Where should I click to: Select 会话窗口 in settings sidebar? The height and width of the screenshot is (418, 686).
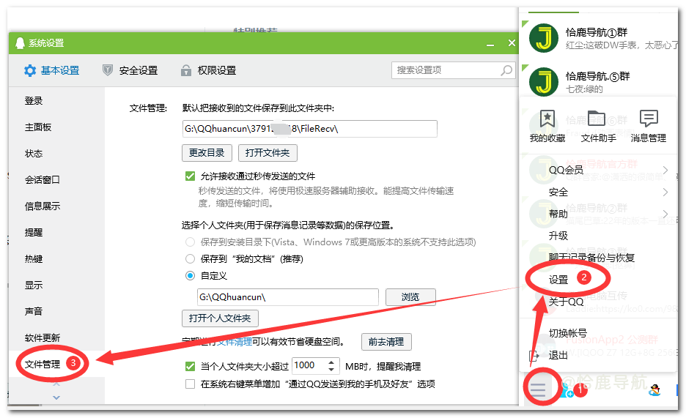pos(42,179)
